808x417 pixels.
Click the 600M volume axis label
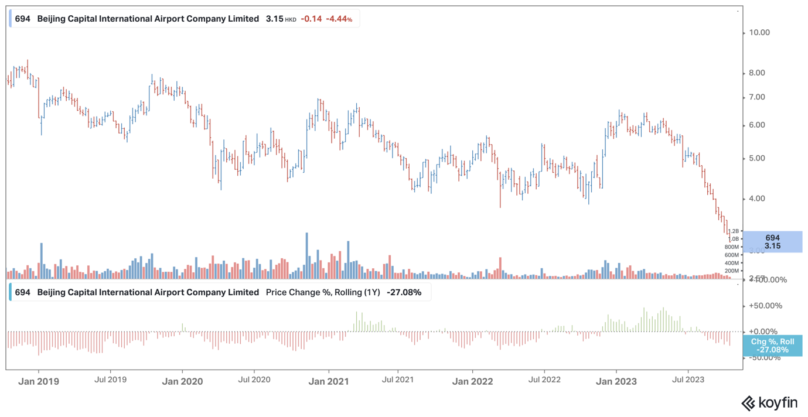[x=731, y=255]
